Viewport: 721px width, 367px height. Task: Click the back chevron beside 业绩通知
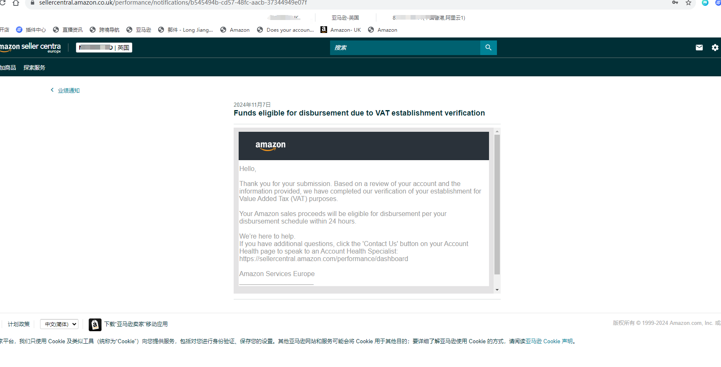(x=52, y=90)
